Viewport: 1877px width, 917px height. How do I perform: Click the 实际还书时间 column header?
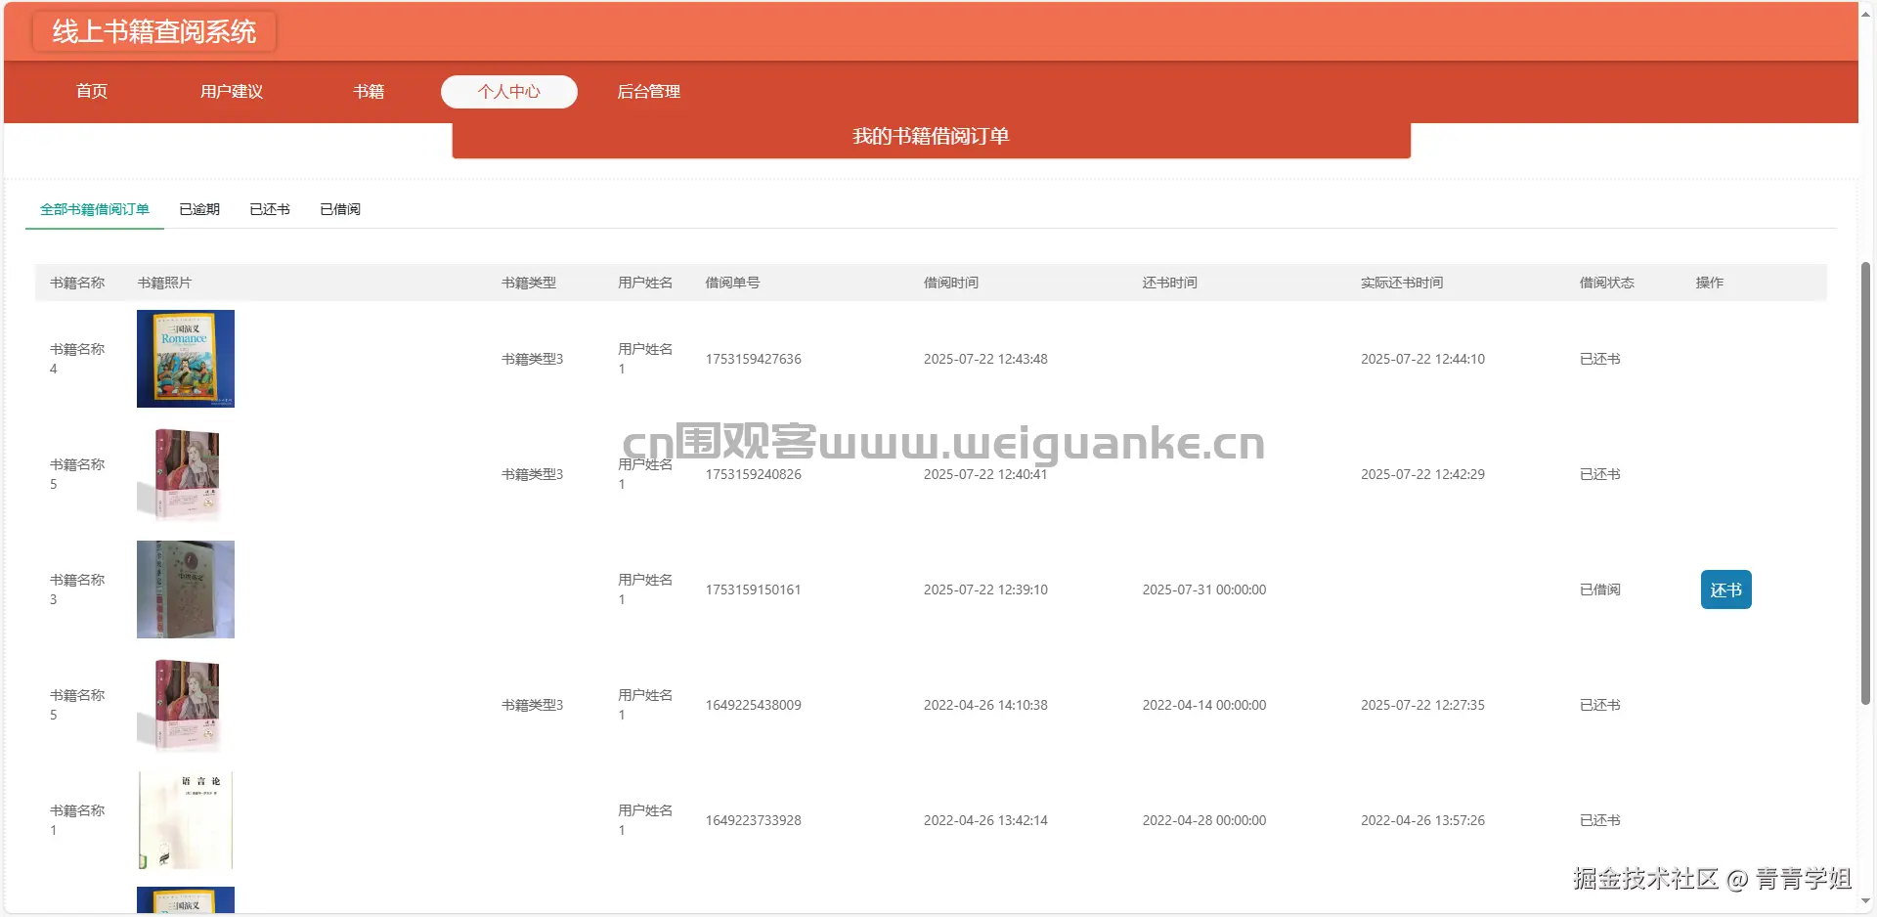tap(1402, 283)
